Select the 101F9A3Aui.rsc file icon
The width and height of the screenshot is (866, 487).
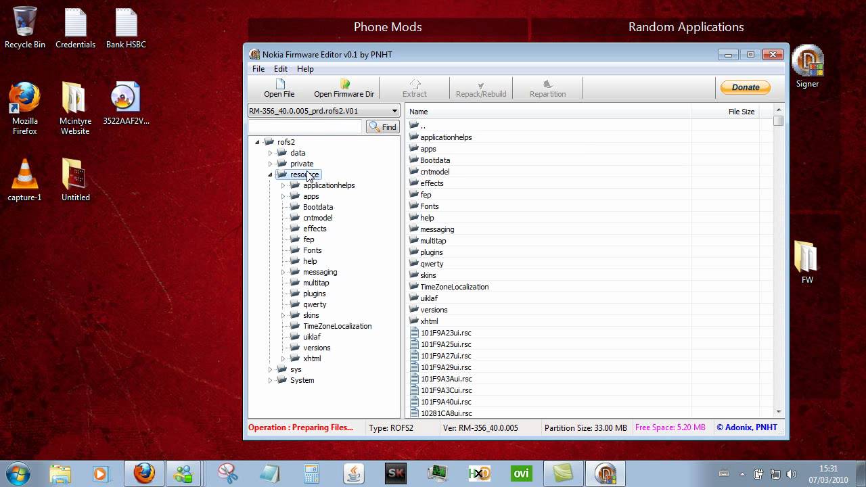[x=414, y=379]
